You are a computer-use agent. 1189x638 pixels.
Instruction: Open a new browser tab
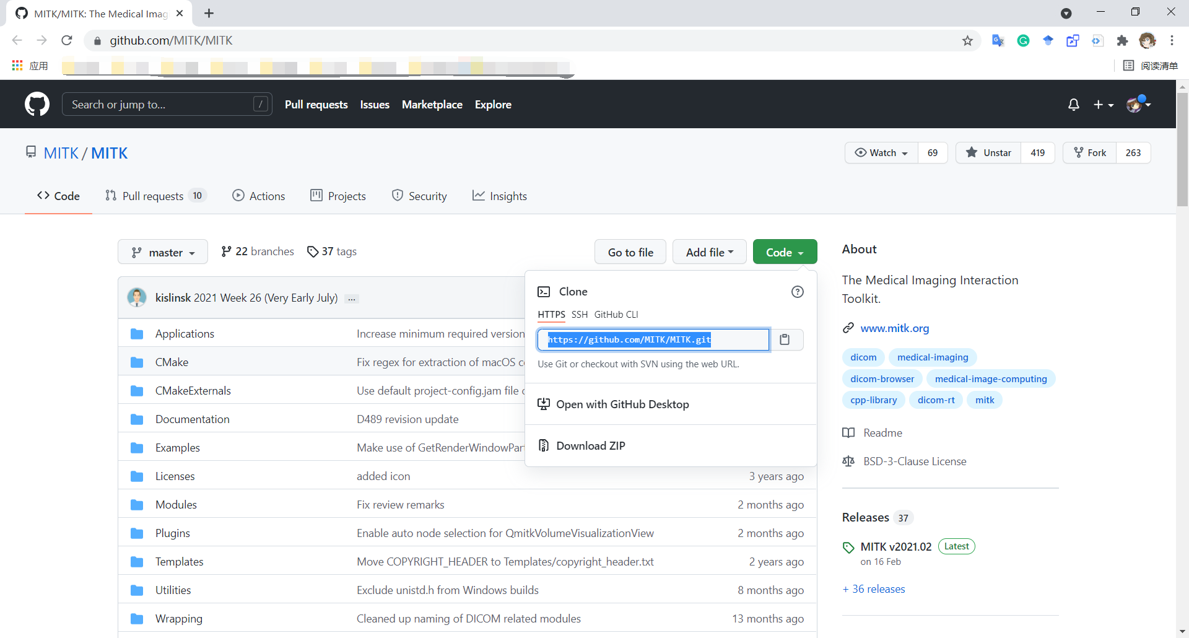(x=209, y=13)
